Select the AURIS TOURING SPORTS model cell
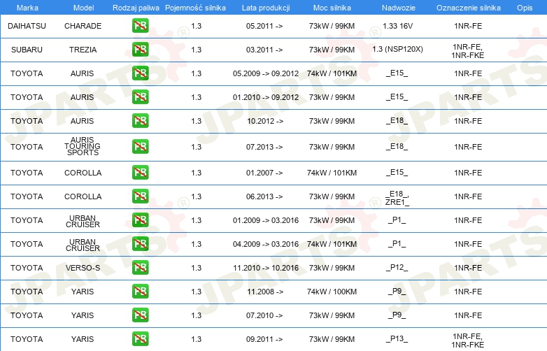Image resolution: width=547 pixels, height=351 pixels. [83, 146]
